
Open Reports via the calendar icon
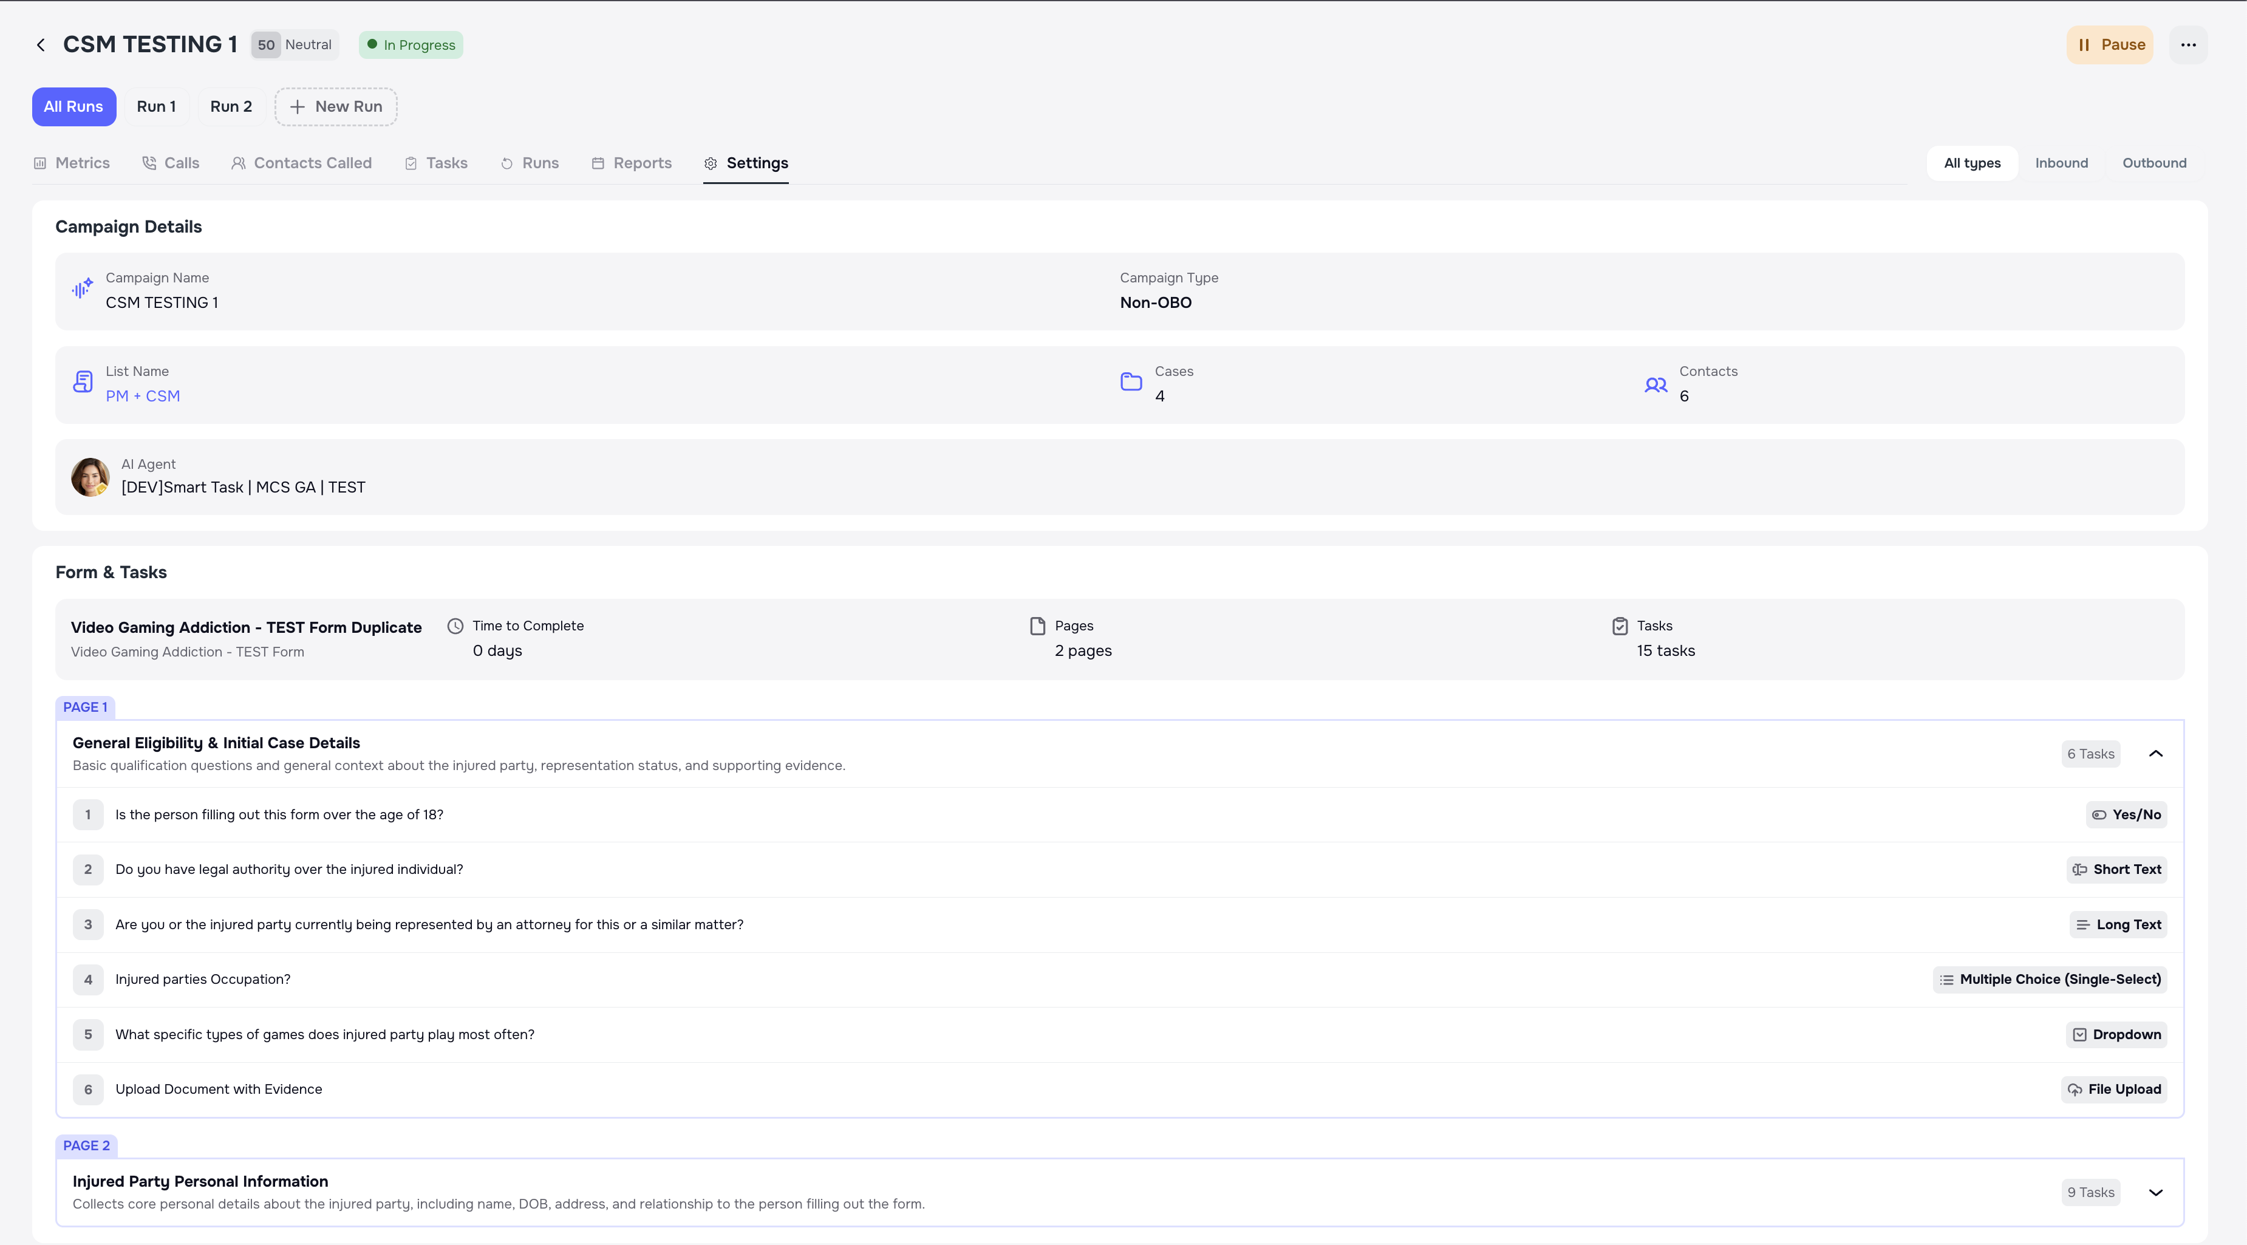pos(598,162)
